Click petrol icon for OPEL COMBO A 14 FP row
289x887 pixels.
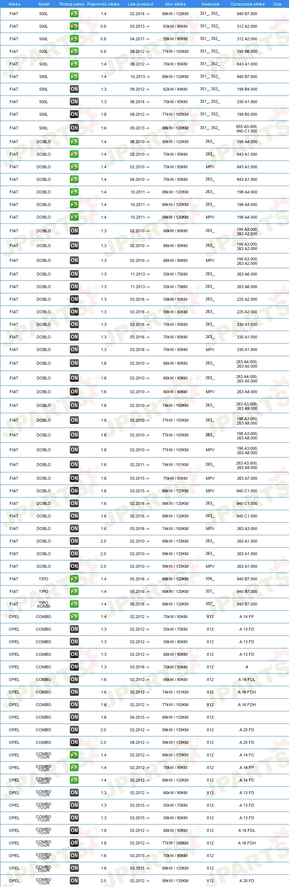[x=74, y=617]
